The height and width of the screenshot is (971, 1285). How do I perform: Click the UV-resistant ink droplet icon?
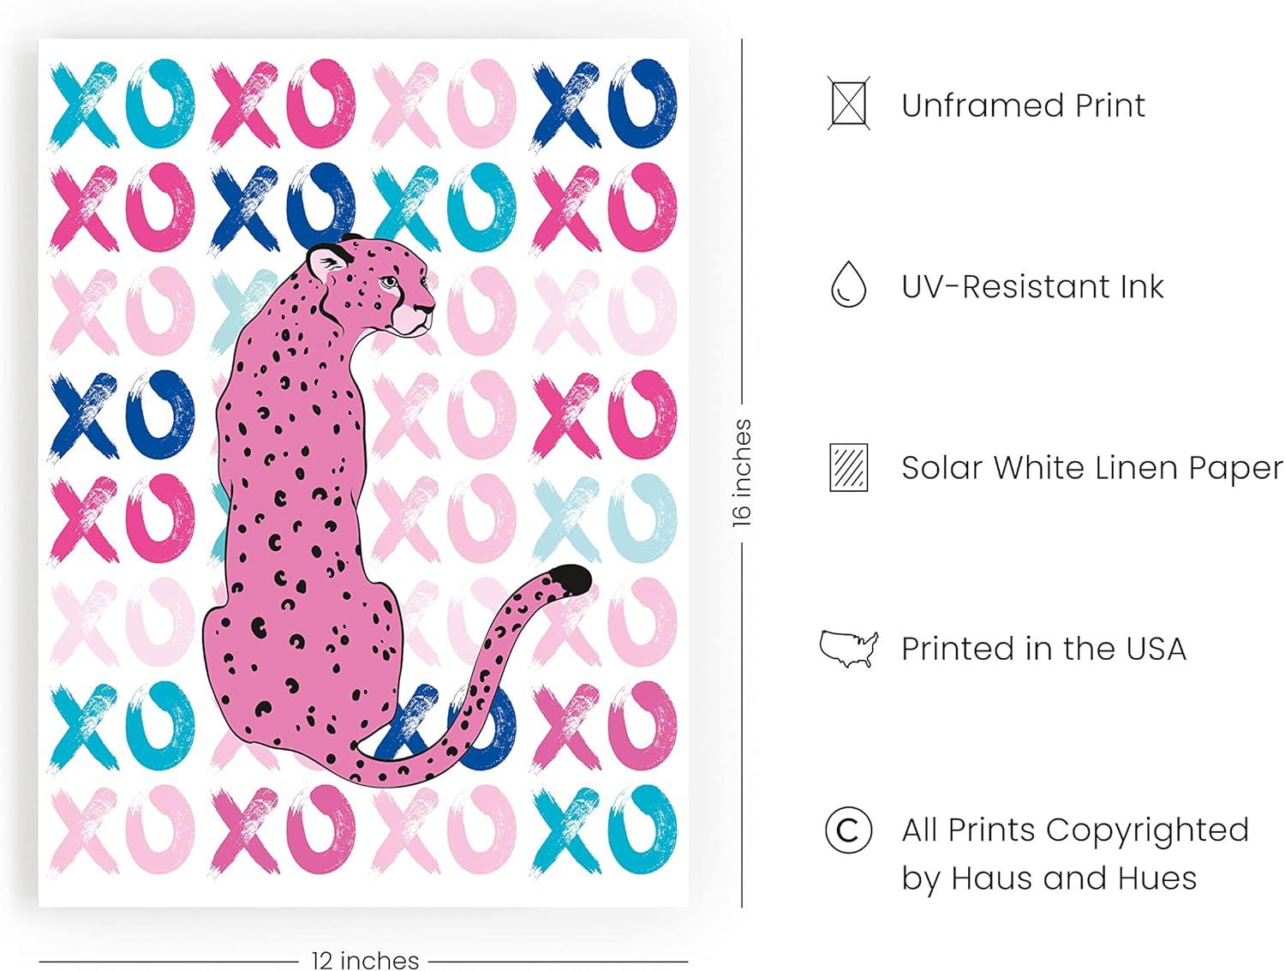point(848,285)
